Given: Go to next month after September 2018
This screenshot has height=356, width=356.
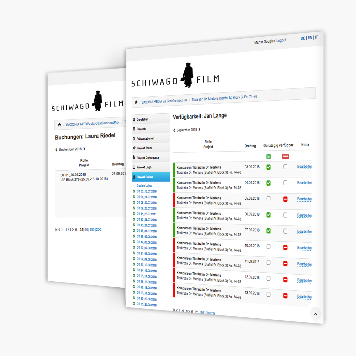Looking at the screenshot, I should click(200, 129).
